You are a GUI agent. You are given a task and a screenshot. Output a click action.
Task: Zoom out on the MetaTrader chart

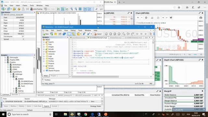(x=76, y=9)
